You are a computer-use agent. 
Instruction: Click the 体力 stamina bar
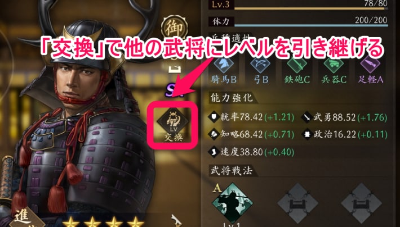point(311,25)
